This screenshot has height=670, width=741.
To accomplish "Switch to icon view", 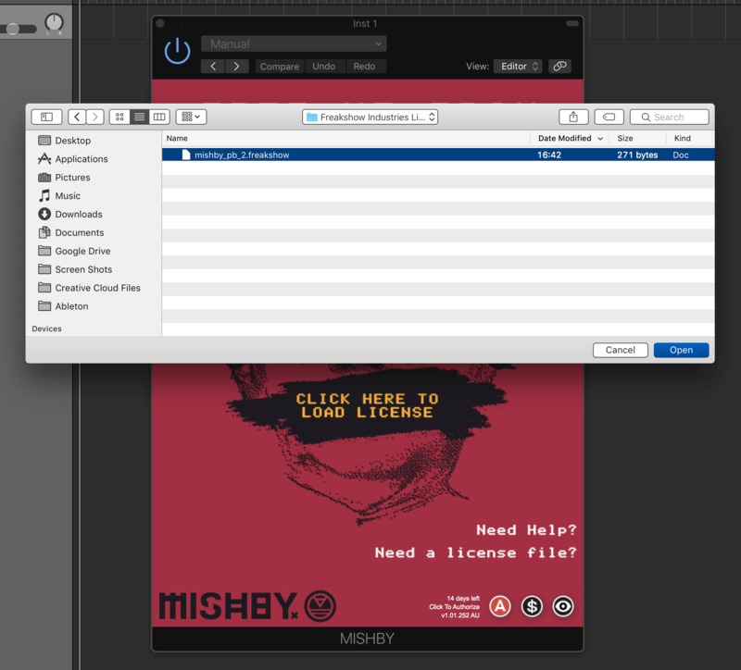I will (x=119, y=117).
